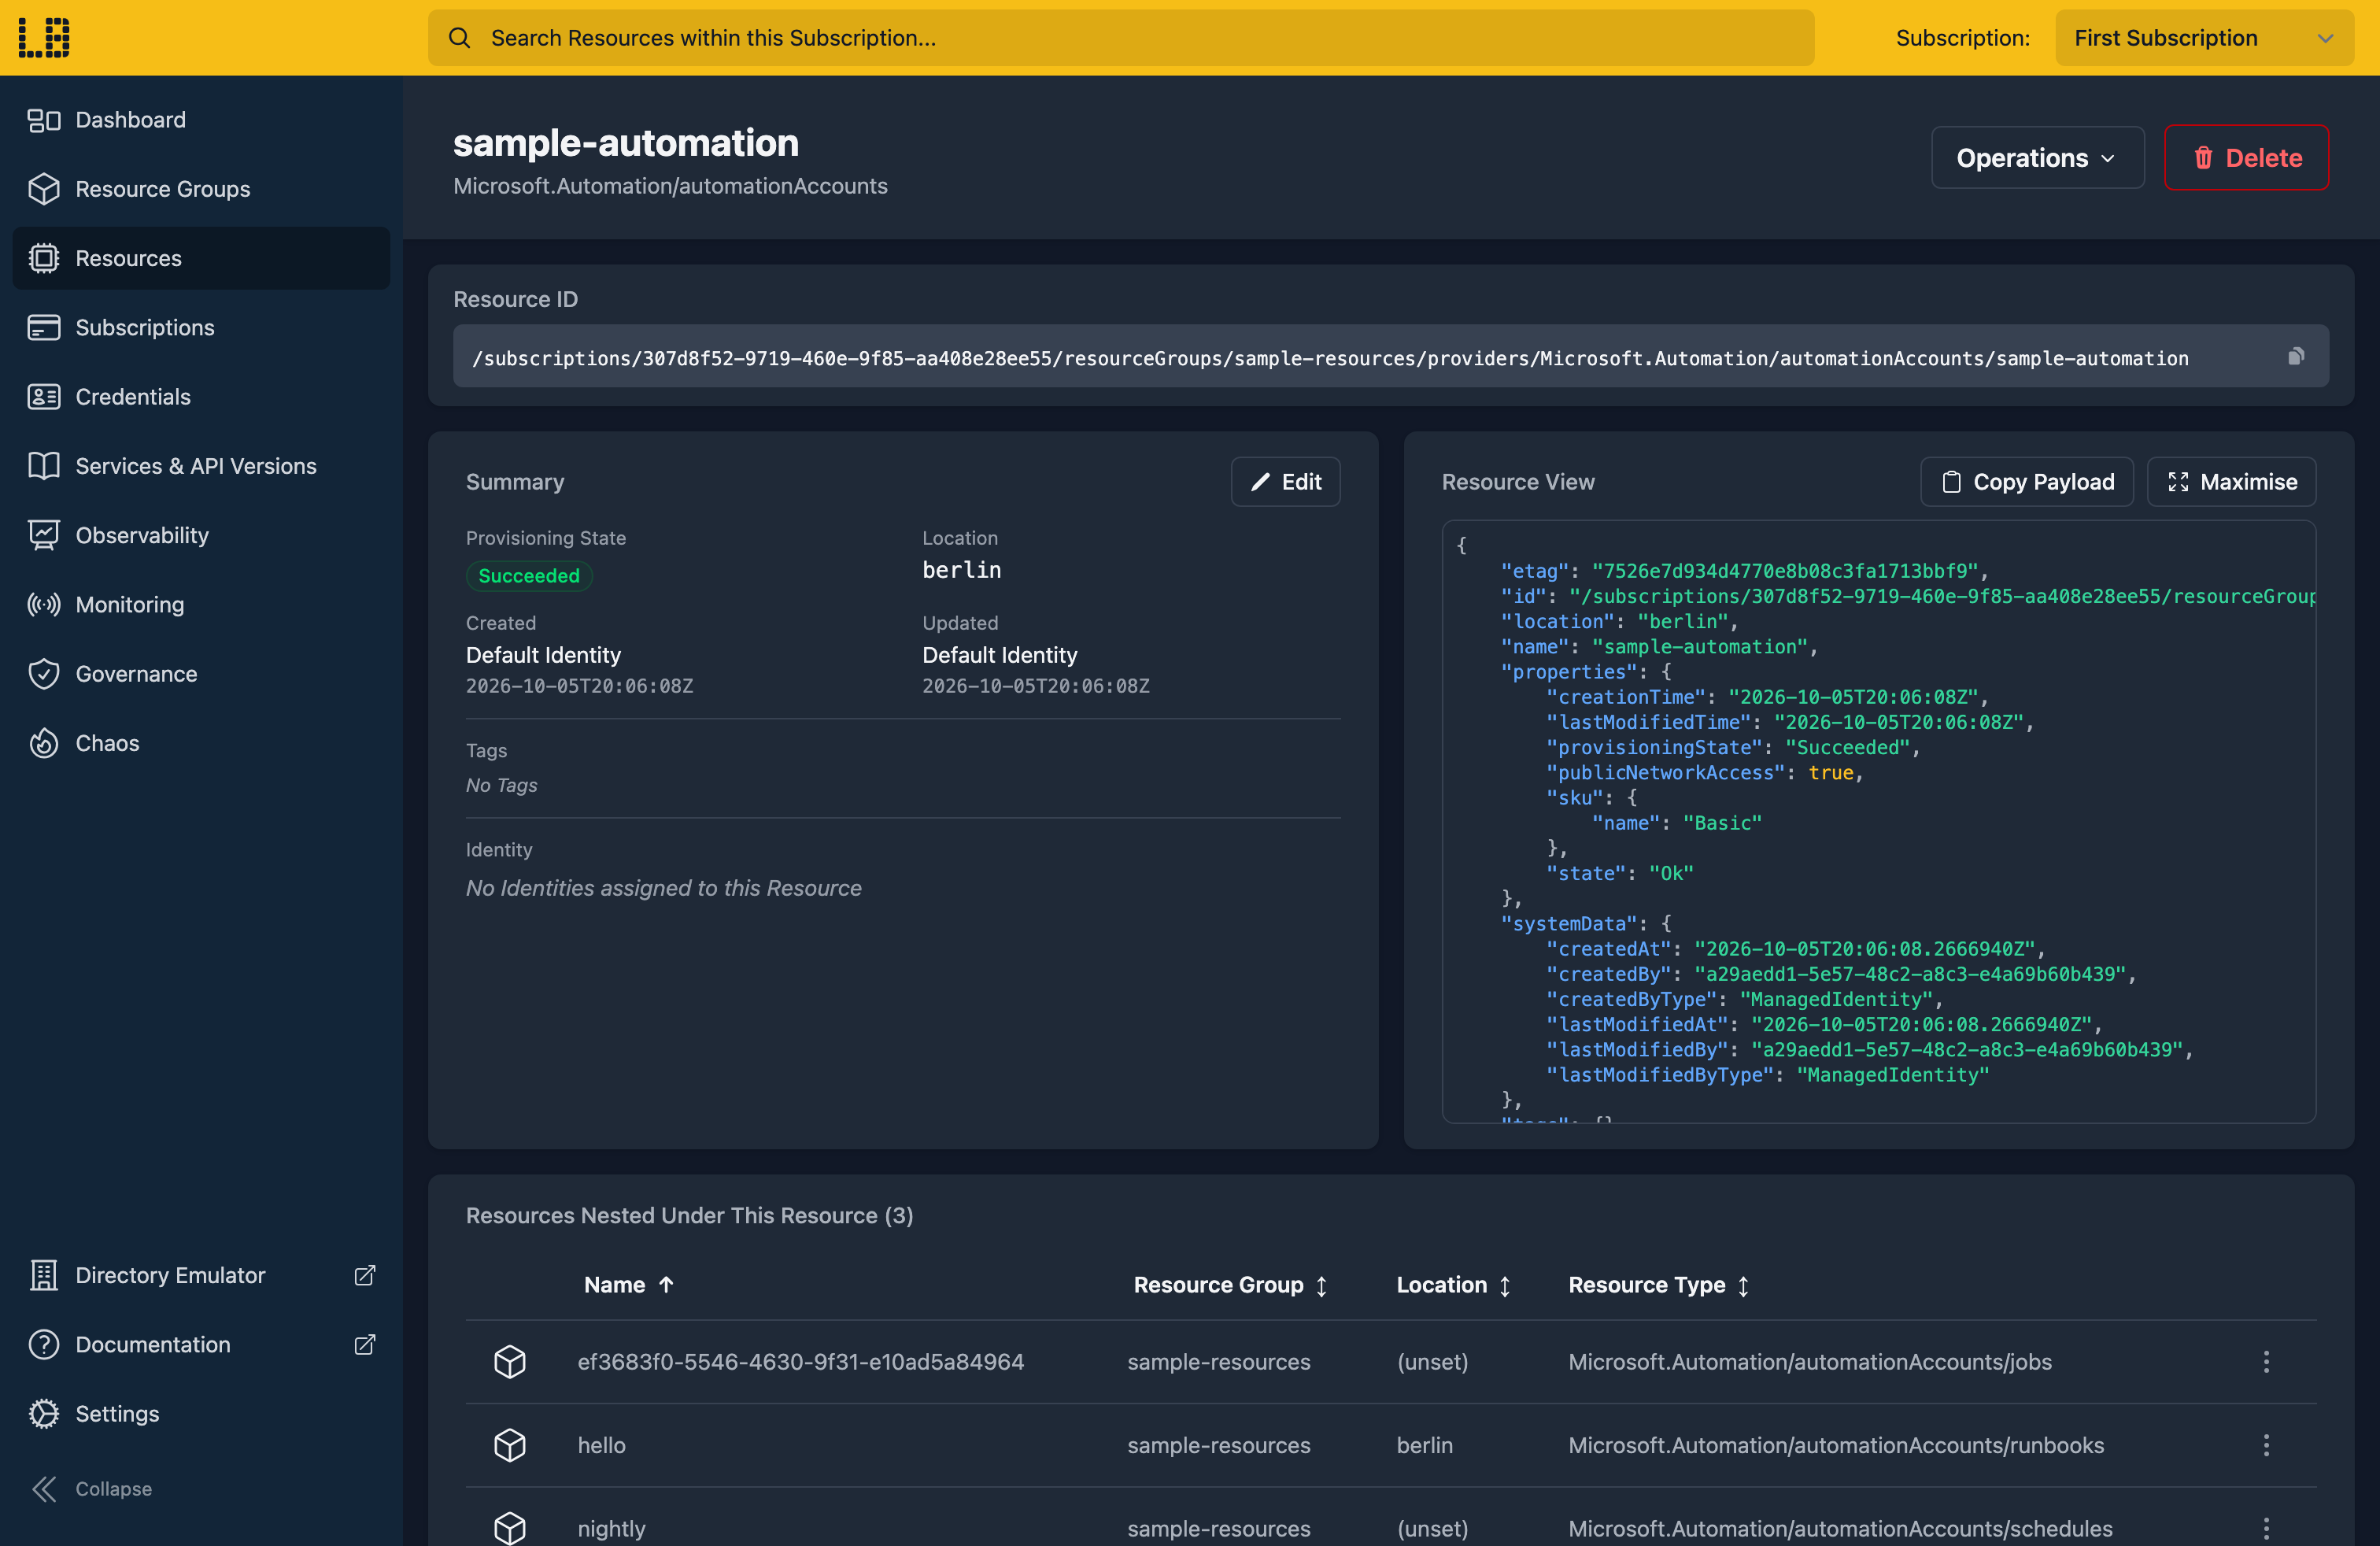Click the Monitoring signal icon
Image resolution: width=2380 pixels, height=1546 pixels.
[x=44, y=604]
